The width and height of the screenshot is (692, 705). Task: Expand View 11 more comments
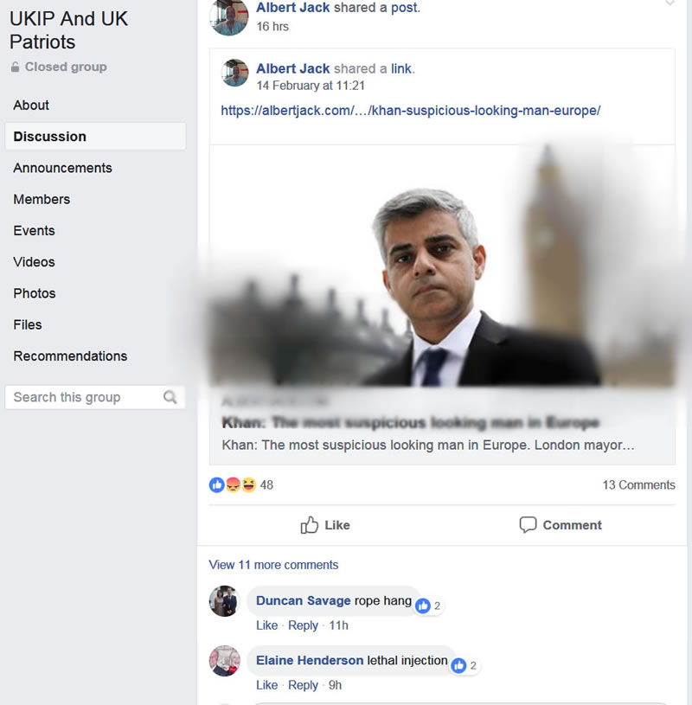[273, 565]
